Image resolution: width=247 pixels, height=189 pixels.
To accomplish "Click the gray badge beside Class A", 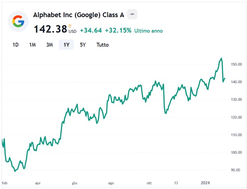I will point(132,15).
